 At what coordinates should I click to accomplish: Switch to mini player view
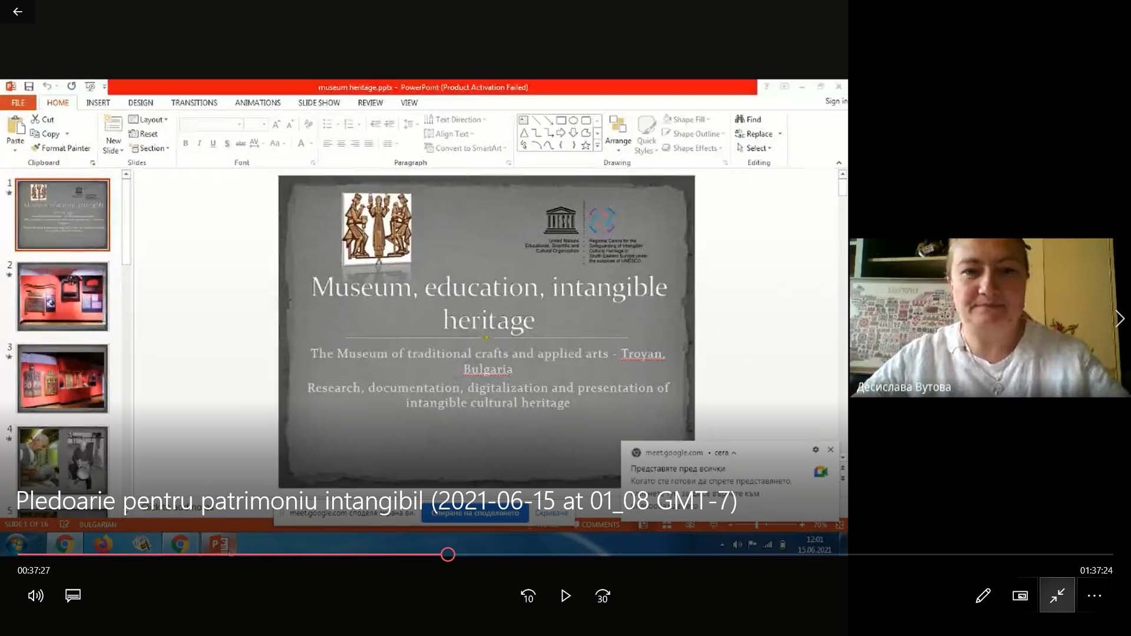tap(1020, 596)
